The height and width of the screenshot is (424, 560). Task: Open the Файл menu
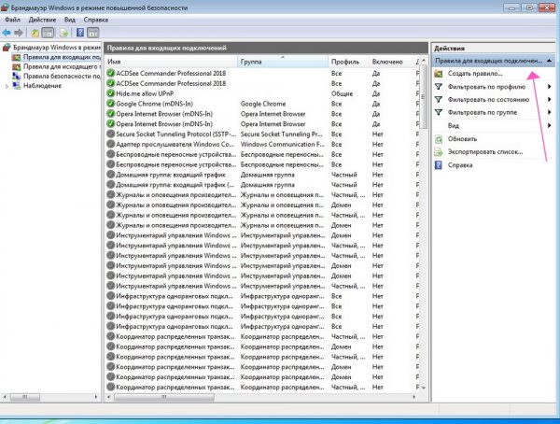click(12, 20)
